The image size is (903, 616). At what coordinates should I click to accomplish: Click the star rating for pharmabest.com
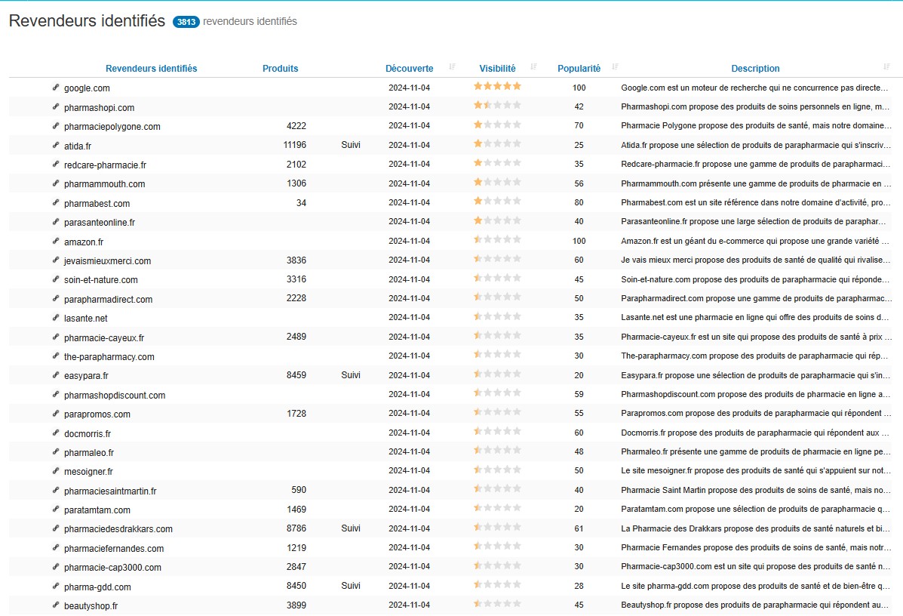click(498, 201)
